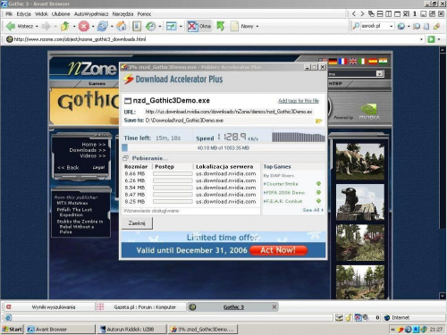Click the Act Now! red button
The image size is (447, 335).
tap(278, 250)
